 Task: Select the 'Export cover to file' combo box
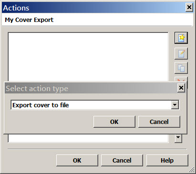[x=95, y=105]
